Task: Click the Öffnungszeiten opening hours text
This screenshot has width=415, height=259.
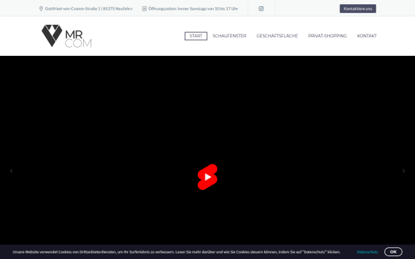Action: (x=193, y=9)
